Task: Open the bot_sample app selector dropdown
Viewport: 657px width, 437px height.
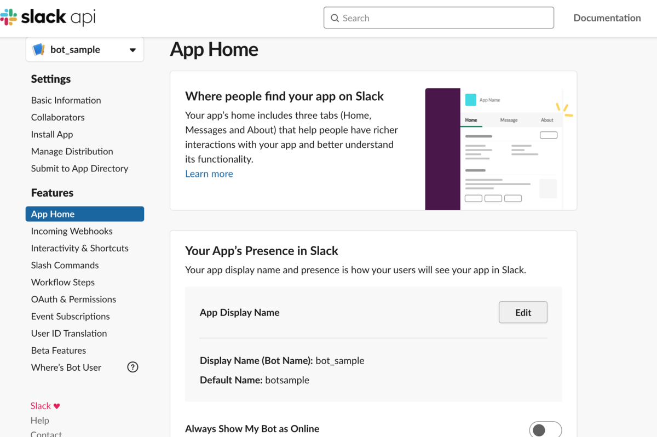Action: click(85, 49)
